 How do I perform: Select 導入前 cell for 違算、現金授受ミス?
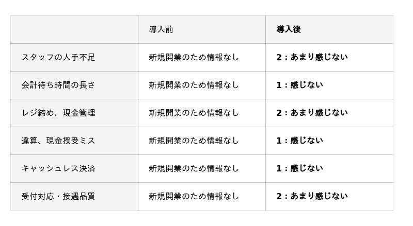coord(194,141)
